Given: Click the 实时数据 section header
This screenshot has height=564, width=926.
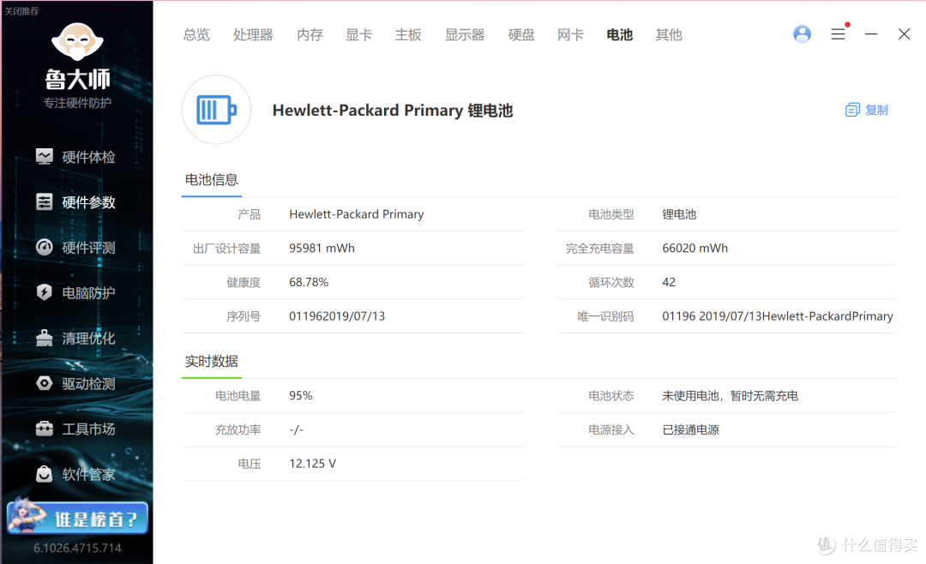Looking at the screenshot, I should coord(212,361).
